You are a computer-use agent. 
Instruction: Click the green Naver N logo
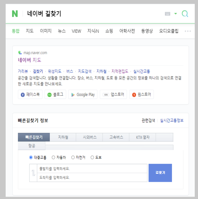[x=15, y=14]
